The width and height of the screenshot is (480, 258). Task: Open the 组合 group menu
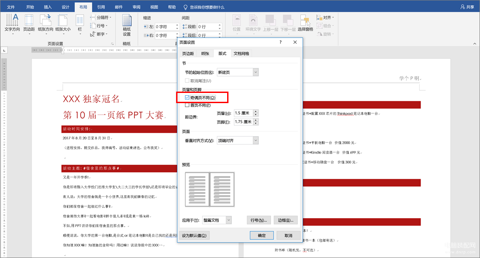coord(326,26)
